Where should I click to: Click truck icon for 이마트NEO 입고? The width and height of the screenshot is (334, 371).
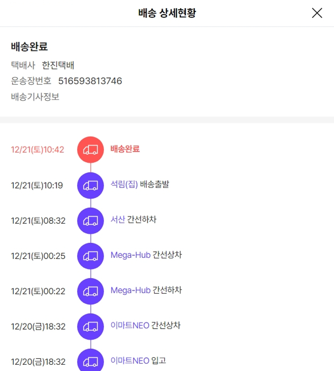90,361
